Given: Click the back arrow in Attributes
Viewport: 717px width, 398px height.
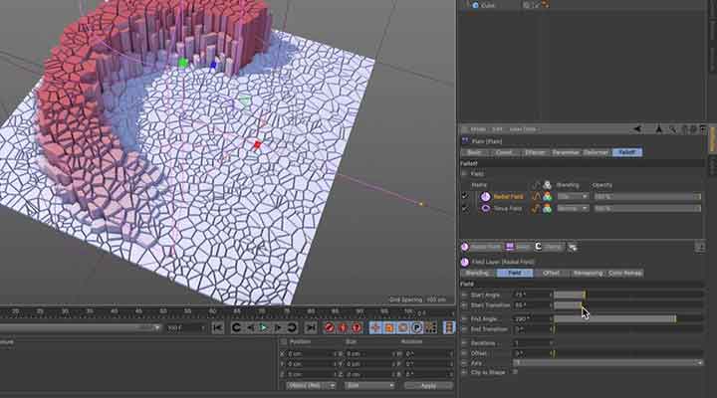Looking at the screenshot, I should click(637, 129).
